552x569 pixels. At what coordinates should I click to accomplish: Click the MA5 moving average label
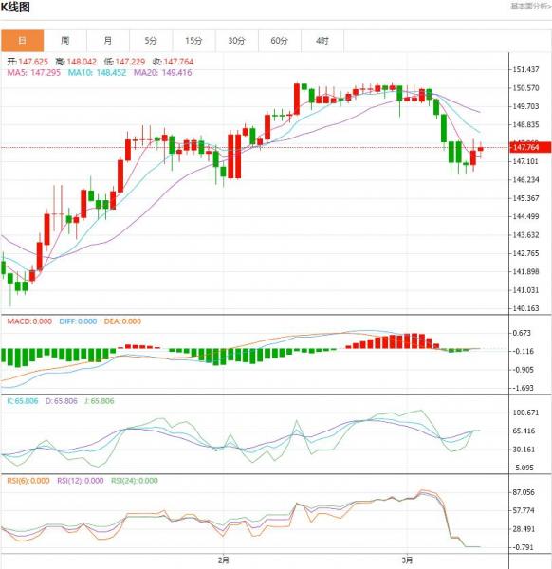(34, 73)
